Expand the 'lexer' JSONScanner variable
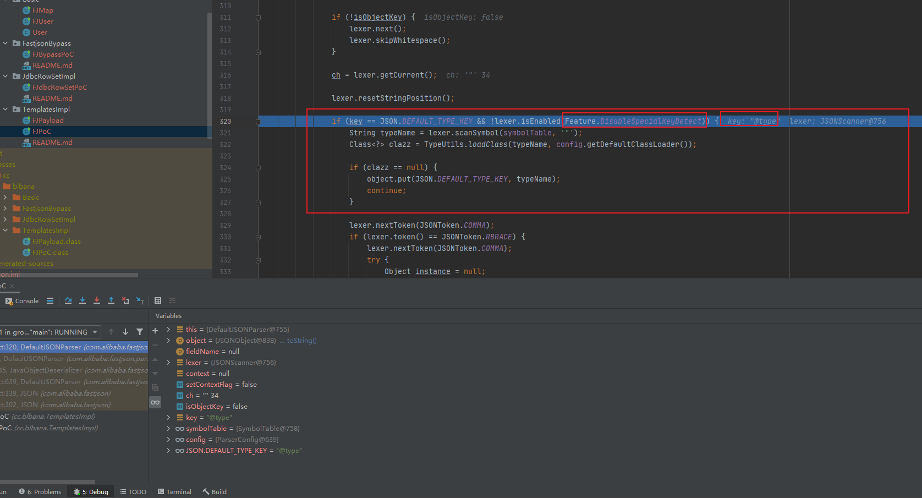Viewport: 922px width, 498px height. 168,363
